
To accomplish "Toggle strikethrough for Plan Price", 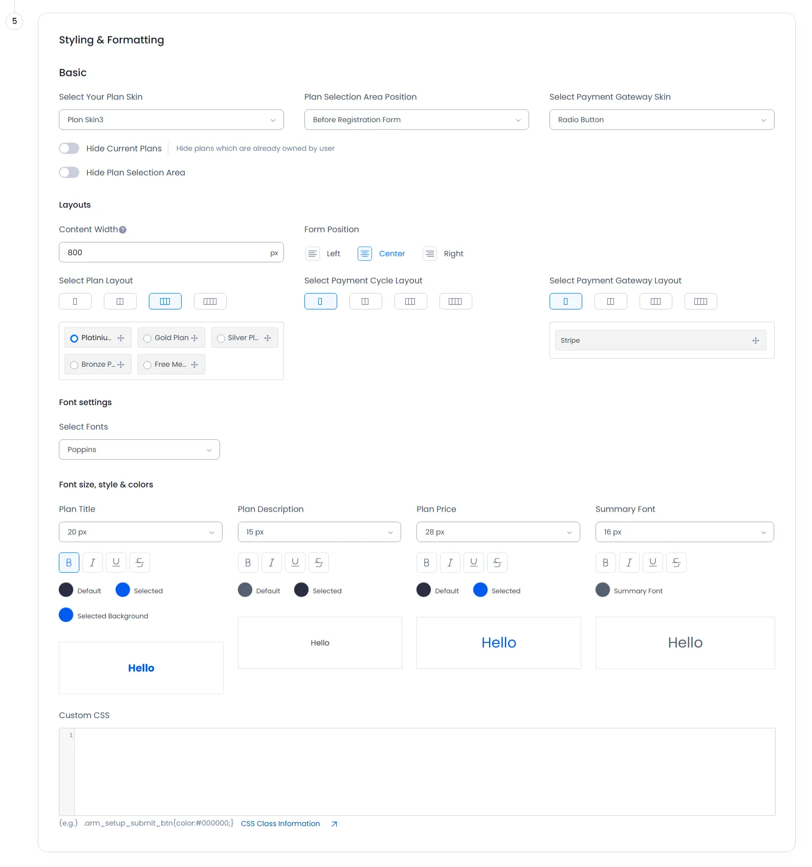I will point(497,563).
